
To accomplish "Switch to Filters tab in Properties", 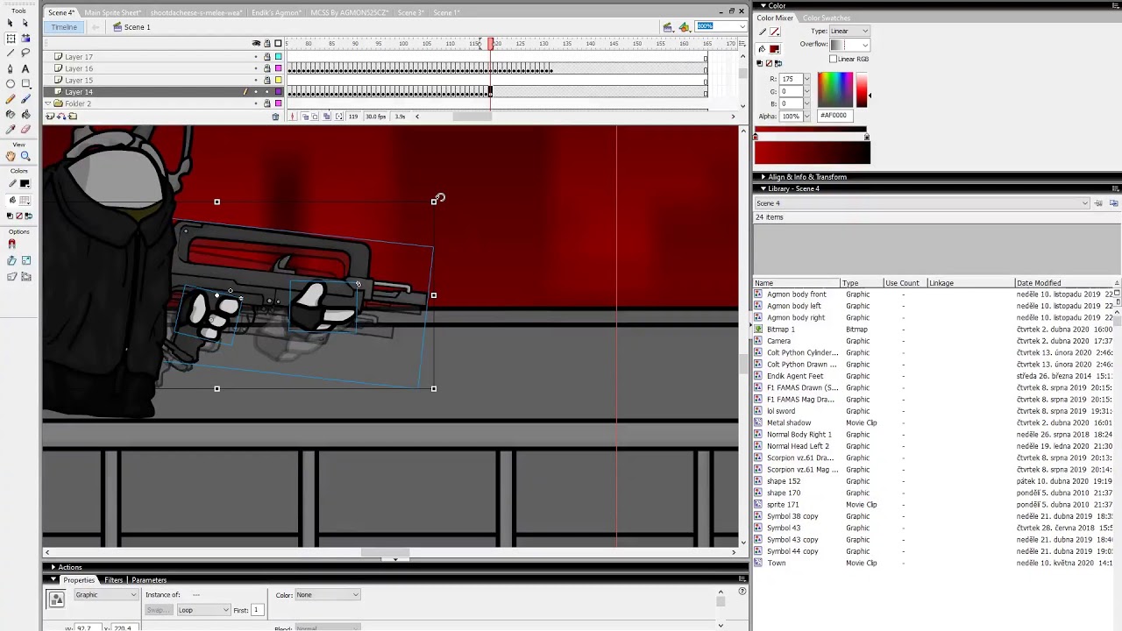I will [x=114, y=580].
